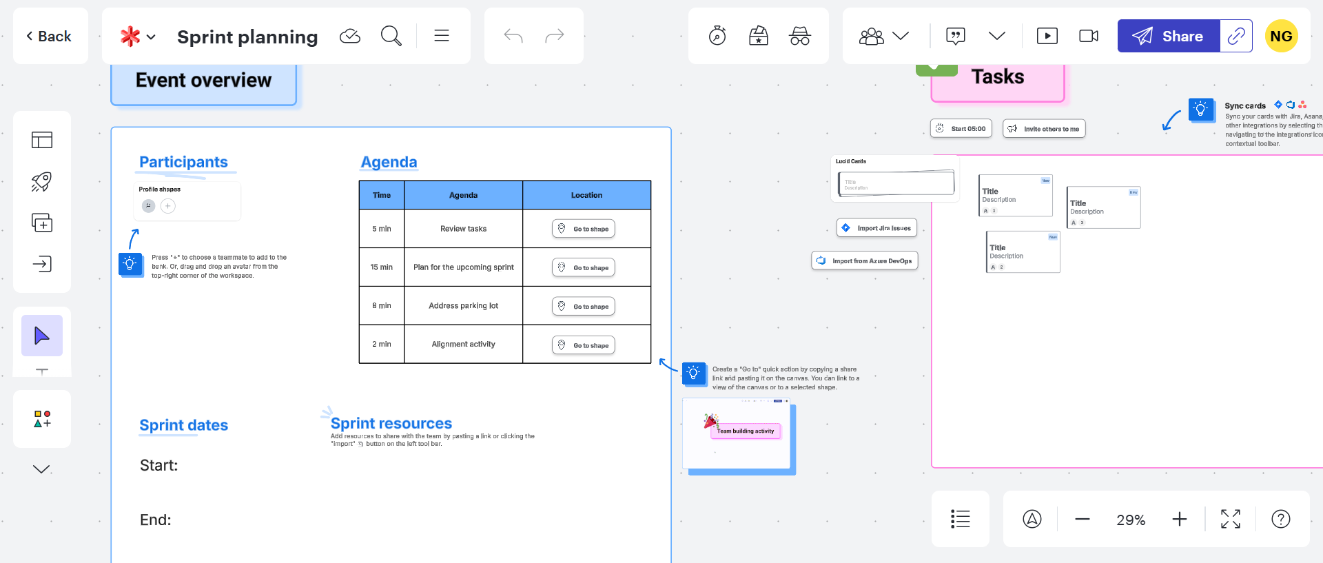The image size is (1323, 563).
Task: Fit canvas to screen expand icon
Action: coord(1231,519)
